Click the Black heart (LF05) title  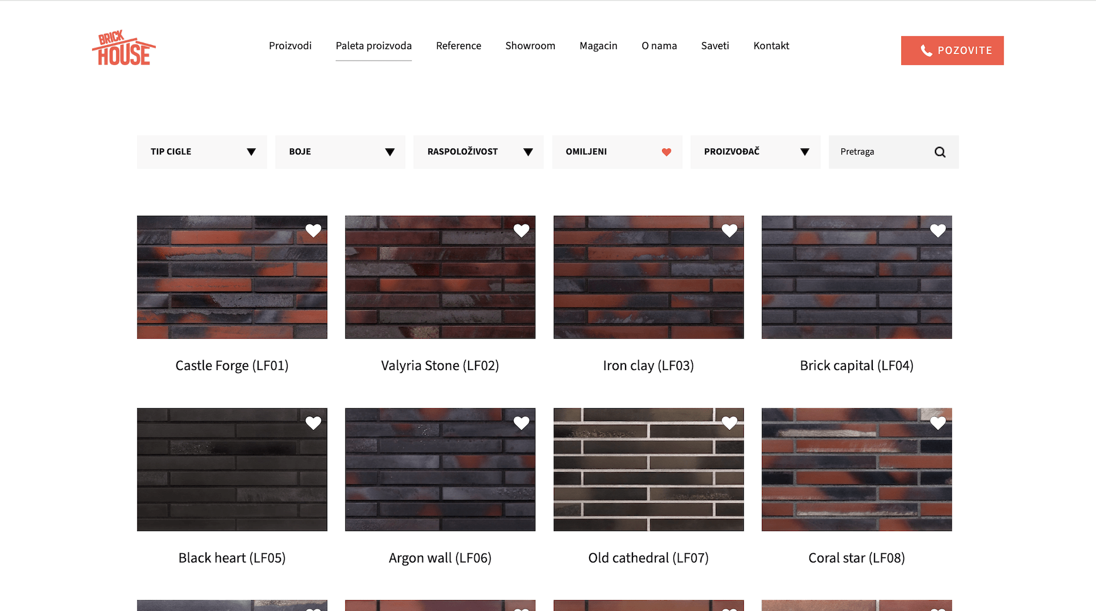point(232,558)
